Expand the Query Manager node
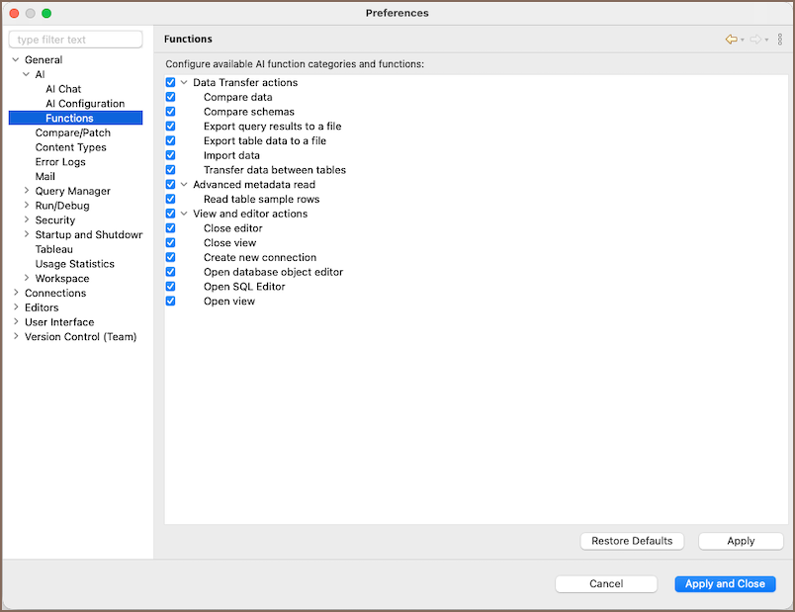This screenshot has width=795, height=612. point(27,192)
